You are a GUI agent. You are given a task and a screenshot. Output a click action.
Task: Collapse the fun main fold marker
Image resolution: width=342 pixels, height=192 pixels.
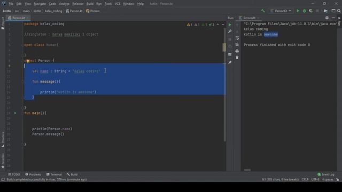(x=23, y=113)
